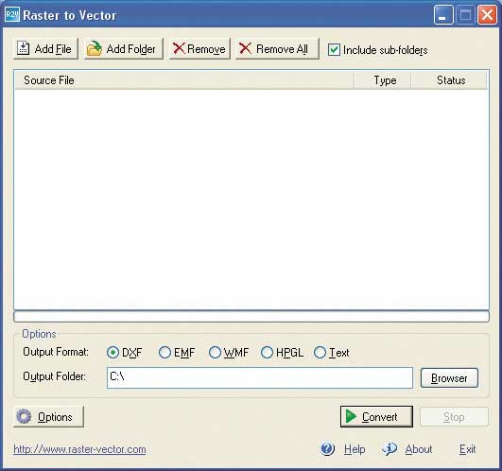
Task: Sort by Source File column header
Action: [184, 80]
